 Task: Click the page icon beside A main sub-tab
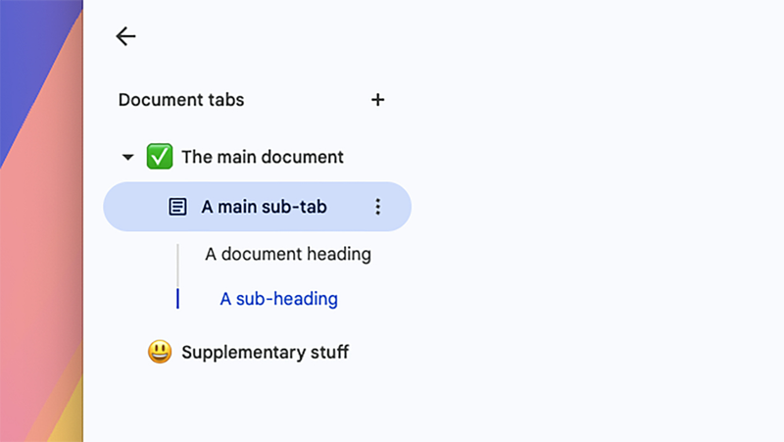coord(177,207)
